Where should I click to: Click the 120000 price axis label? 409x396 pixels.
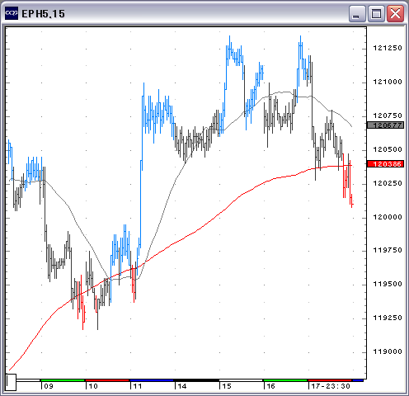click(388, 217)
